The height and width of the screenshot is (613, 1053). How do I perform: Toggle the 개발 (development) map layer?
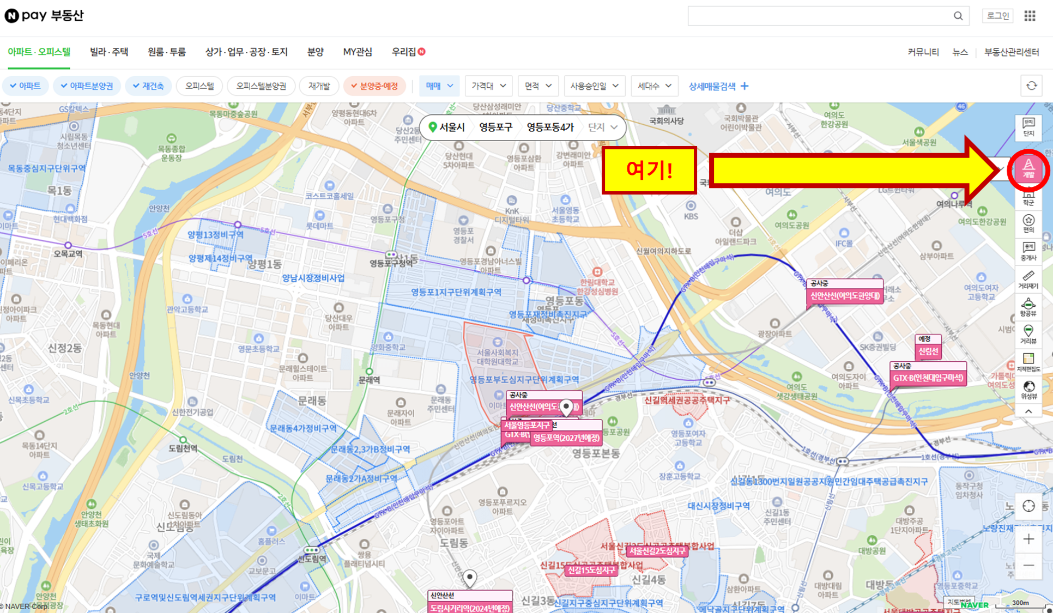tap(1028, 168)
